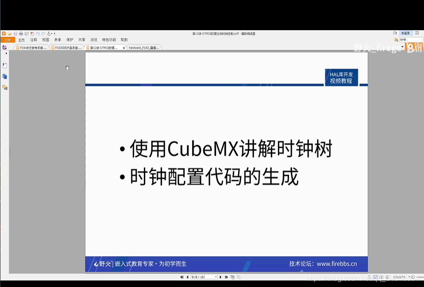Go to the previous page
The height and width of the screenshot is (287, 424).
point(188,277)
